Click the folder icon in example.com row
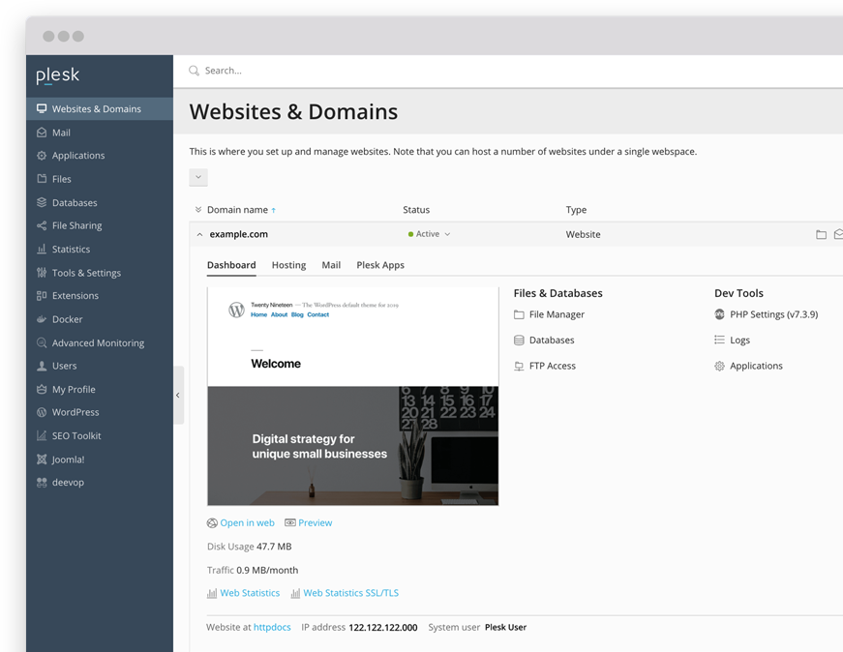843x652 pixels. click(x=821, y=234)
